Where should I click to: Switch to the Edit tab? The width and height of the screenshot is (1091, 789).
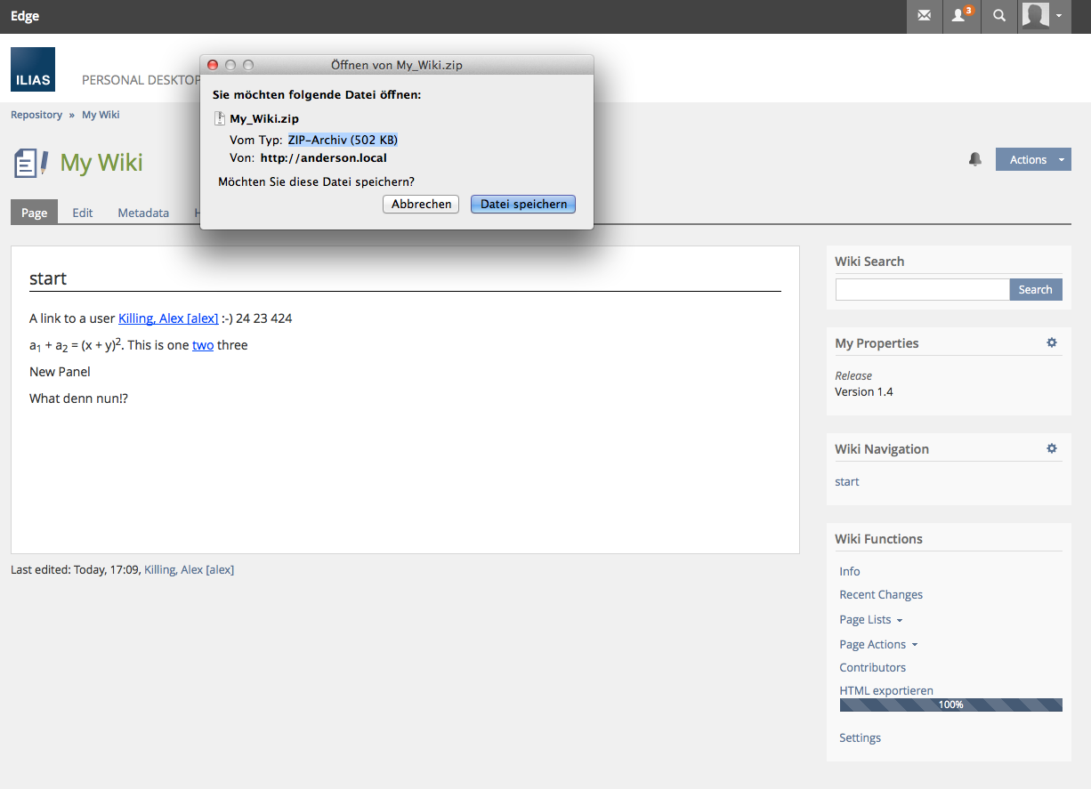(83, 213)
